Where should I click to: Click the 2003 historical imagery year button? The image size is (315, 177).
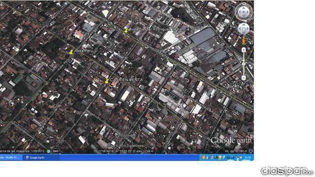click(56, 151)
